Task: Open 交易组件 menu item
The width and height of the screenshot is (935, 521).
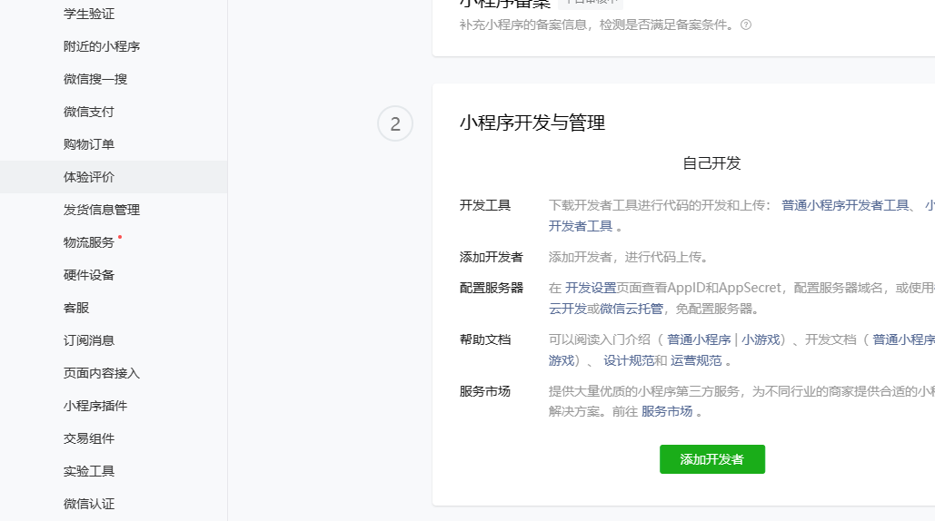Action: click(x=89, y=439)
